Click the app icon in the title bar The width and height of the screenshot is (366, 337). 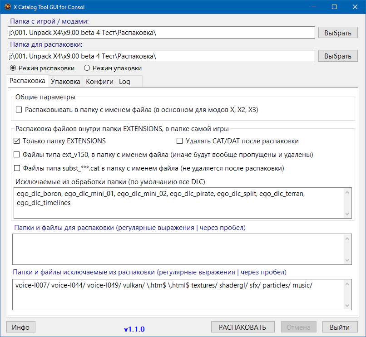[7, 7]
